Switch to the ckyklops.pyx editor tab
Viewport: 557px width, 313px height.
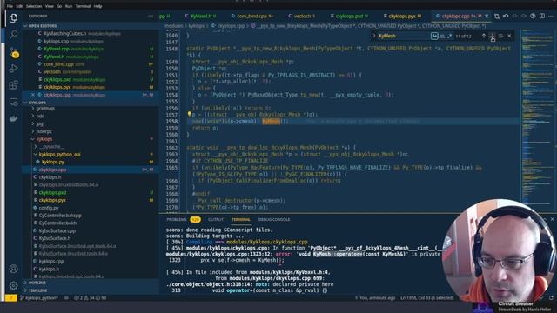click(x=402, y=16)
